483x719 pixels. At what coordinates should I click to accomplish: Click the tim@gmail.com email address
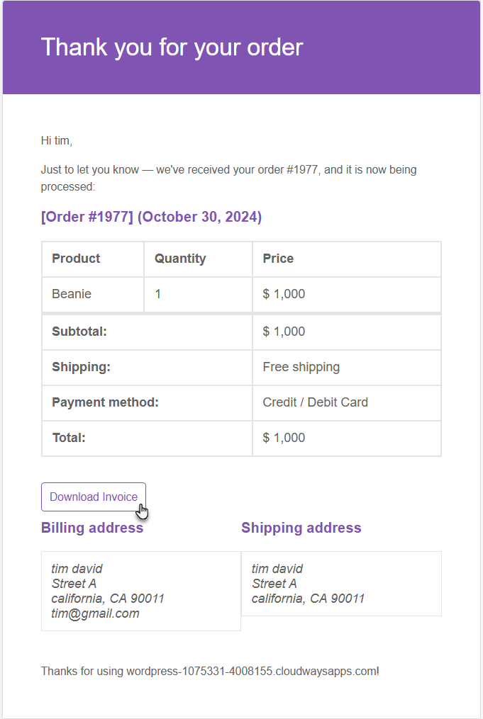pos(95,613)
